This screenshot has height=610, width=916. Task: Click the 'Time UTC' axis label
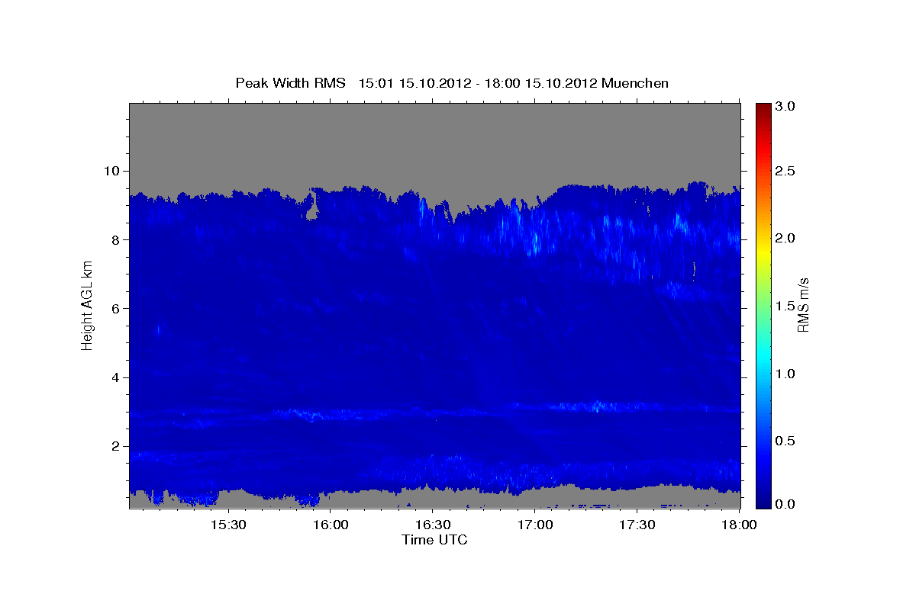[434, 540]
